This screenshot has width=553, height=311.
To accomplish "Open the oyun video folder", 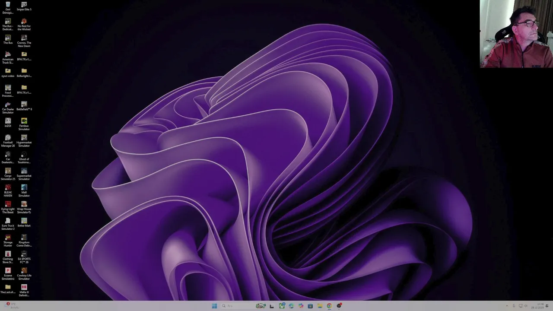I will [8, 73].
